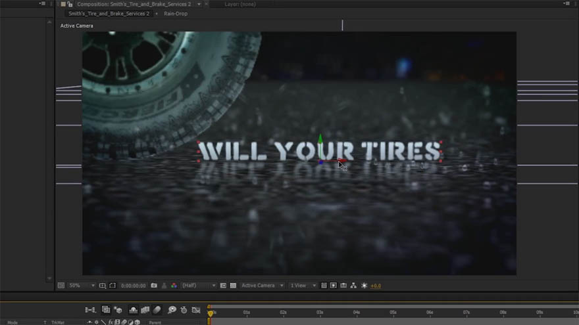Open the Active Camera 3D view dropdown
The height and width of the screenshot is (325, 579).
[262, 286]
